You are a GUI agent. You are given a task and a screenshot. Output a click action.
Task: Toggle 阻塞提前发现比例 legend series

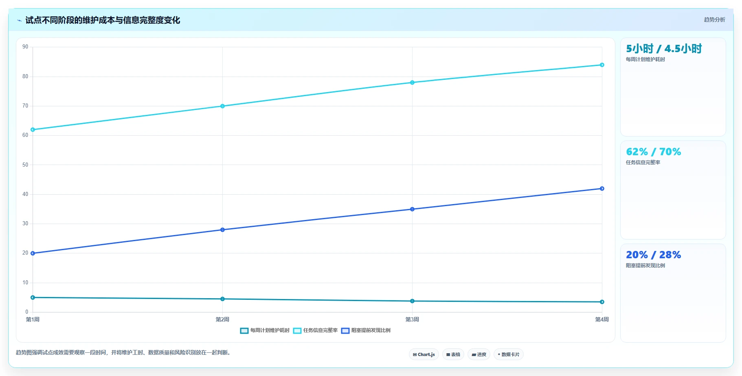click(x=366, y=330)
